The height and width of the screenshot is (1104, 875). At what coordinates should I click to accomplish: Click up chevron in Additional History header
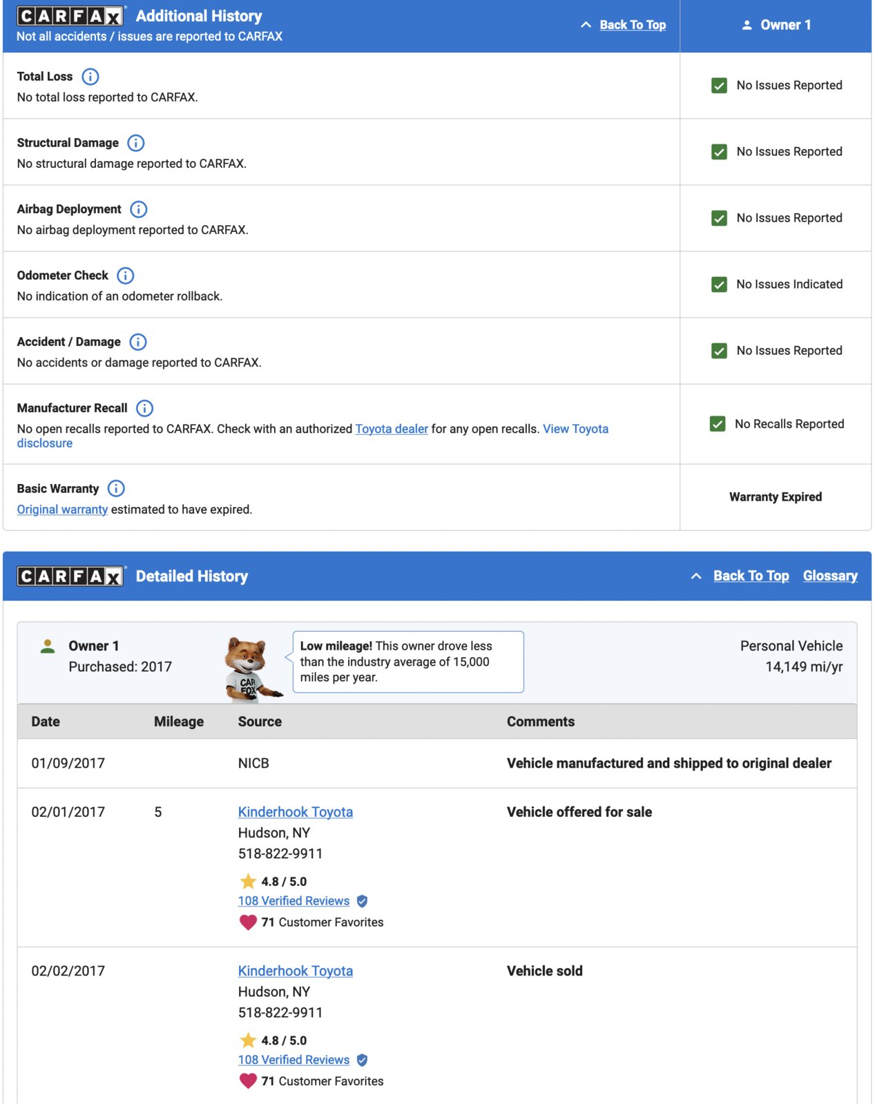click(x=586, y=25)
